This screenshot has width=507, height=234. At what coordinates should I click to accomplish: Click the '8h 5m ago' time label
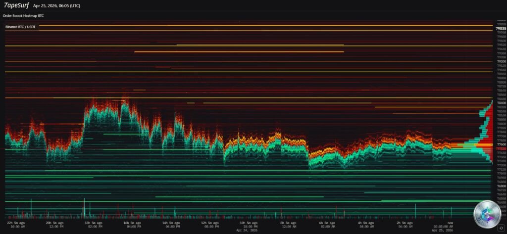pos(289,223)
